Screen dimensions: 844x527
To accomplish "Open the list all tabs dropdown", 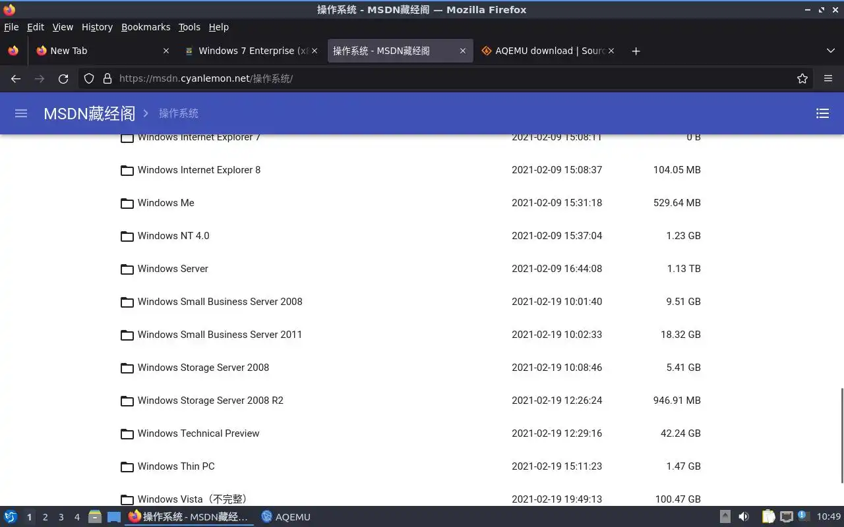I will coord(831,51).
